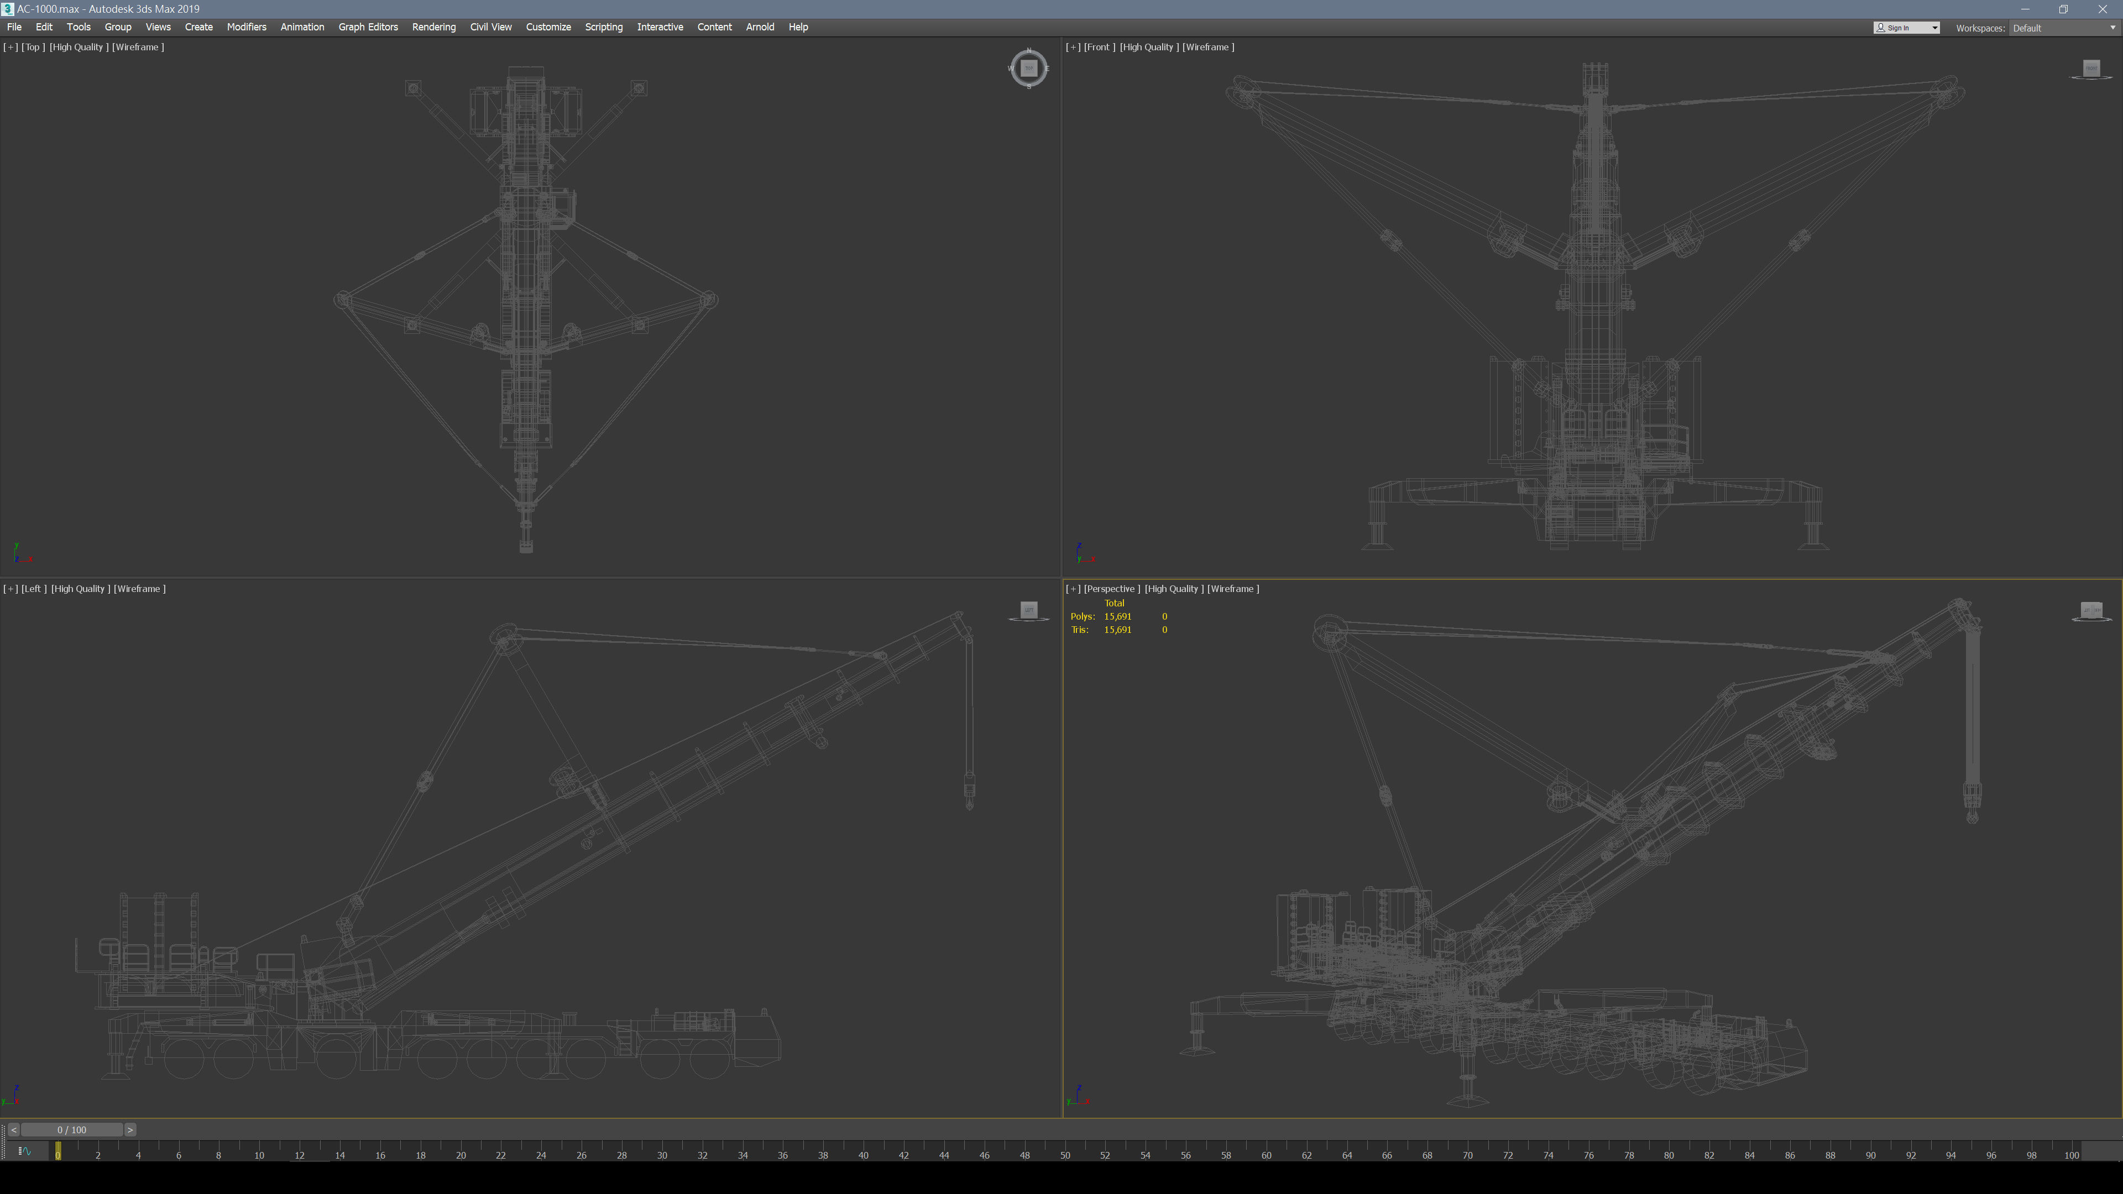This screenshot has width=2123, height=1194.
Task: Open the Scripting menu
Action: coord(603,27)
